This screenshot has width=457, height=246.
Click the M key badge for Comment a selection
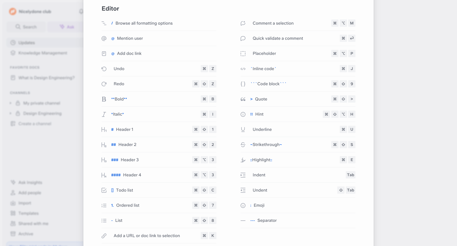[352, 23]
